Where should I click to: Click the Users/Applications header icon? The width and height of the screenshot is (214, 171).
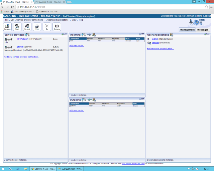pyautogui.click(x=172, y=35)
